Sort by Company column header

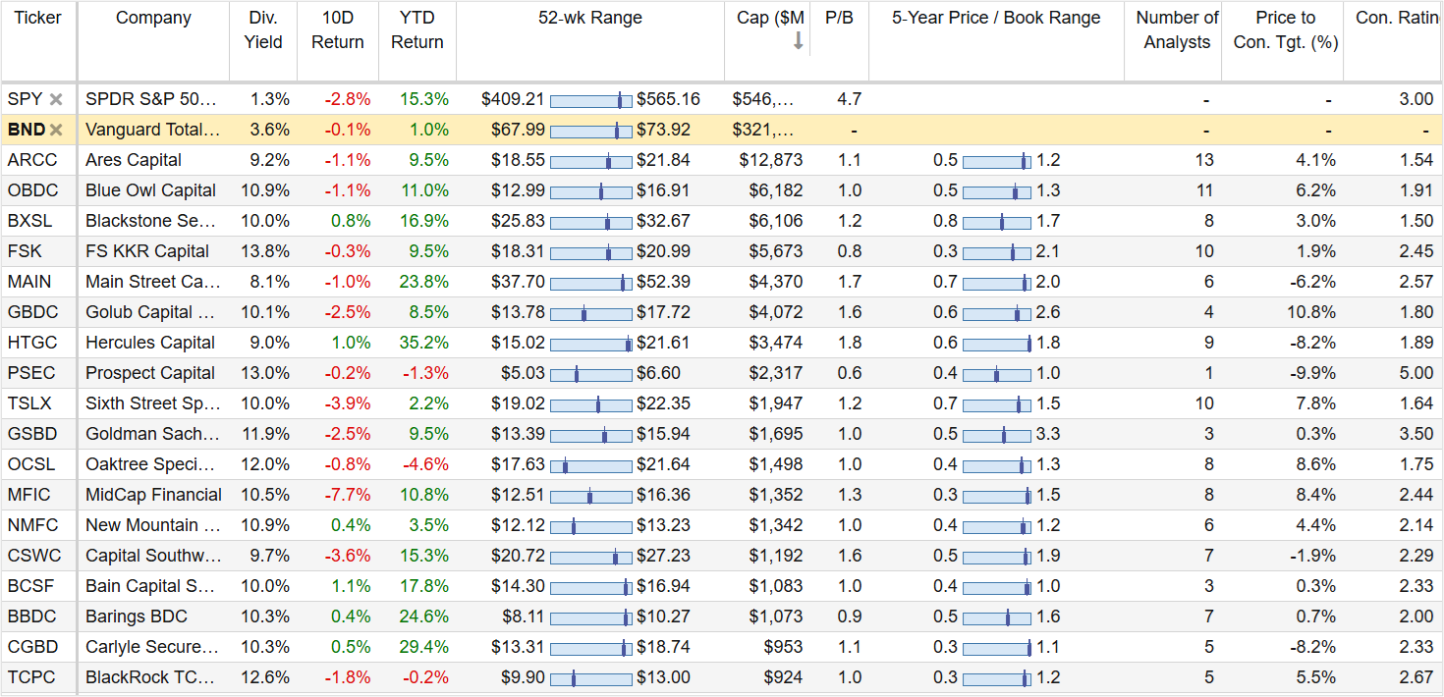coord(153,18)
